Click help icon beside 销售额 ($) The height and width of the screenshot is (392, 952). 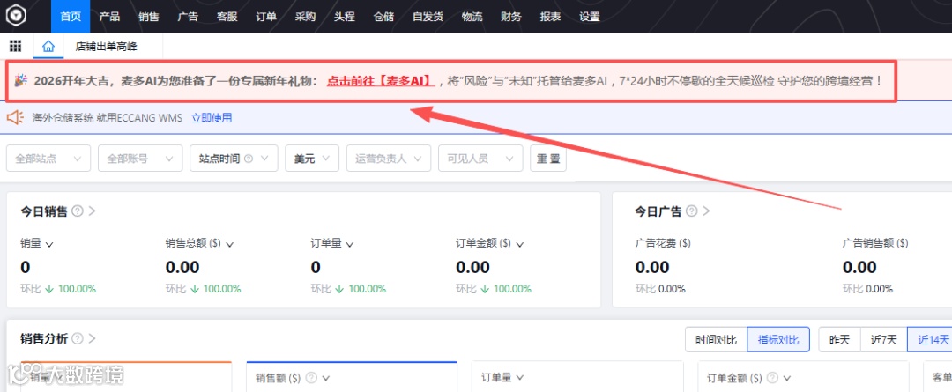311,377
